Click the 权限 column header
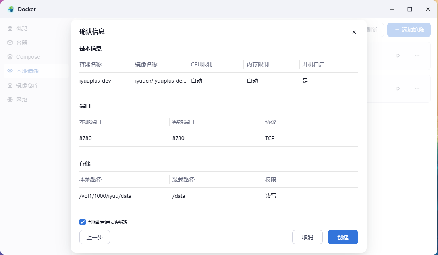Viewport: 438px width, 255px height. (271, 180)
